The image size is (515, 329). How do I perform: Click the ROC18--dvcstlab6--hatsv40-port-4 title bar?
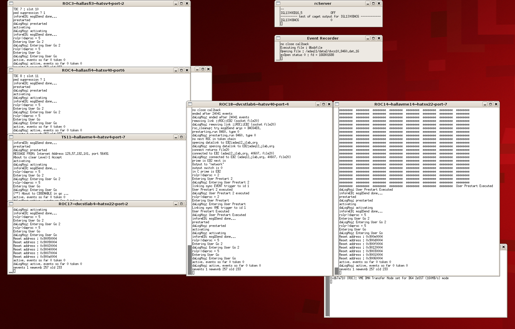click(x=254, y=104)
